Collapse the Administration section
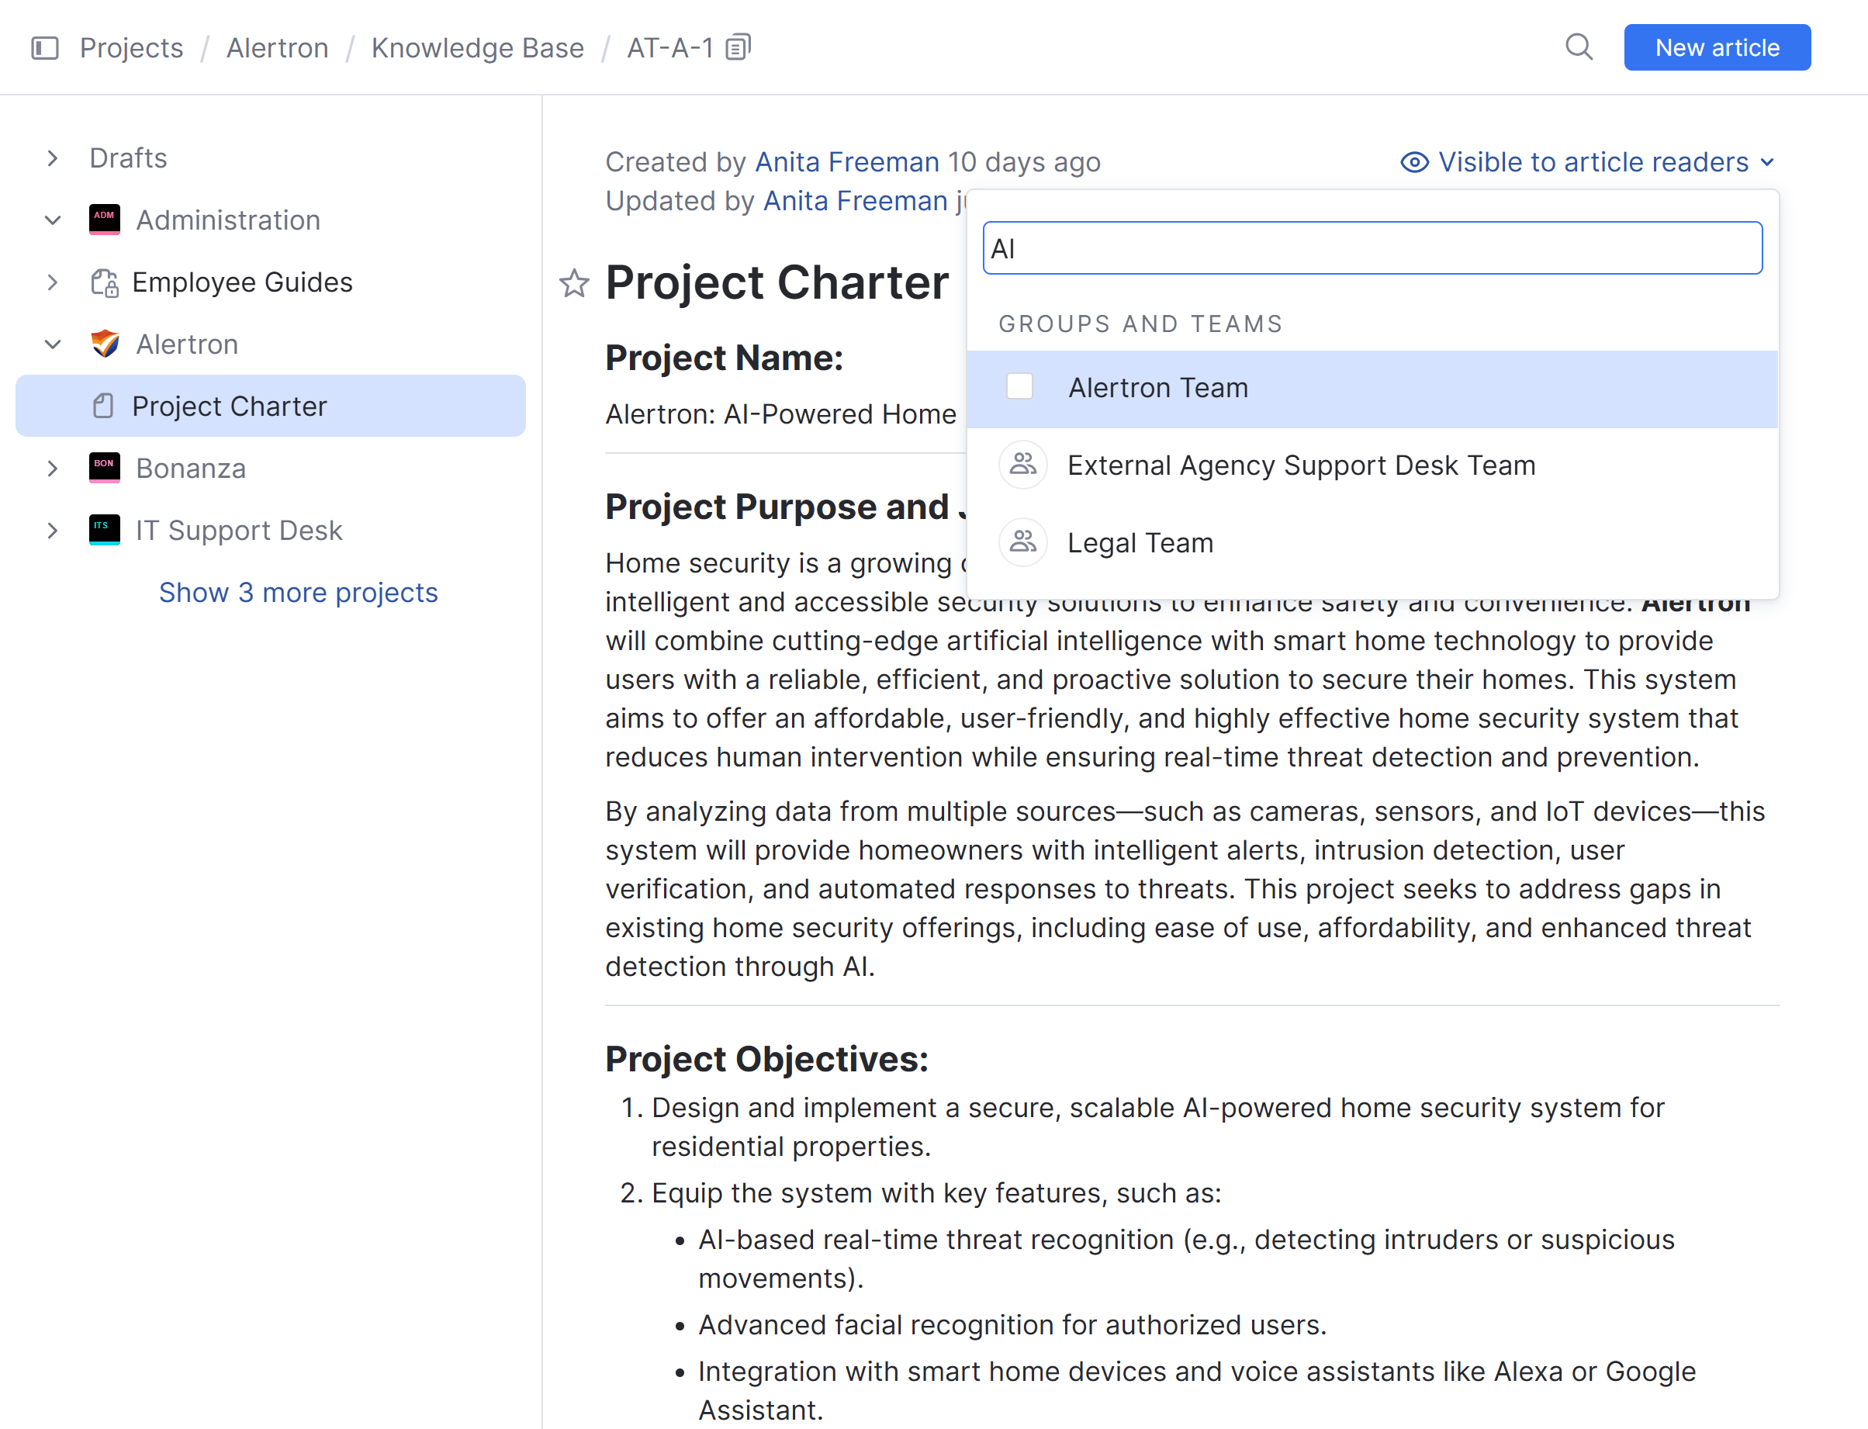 [53, 220]
